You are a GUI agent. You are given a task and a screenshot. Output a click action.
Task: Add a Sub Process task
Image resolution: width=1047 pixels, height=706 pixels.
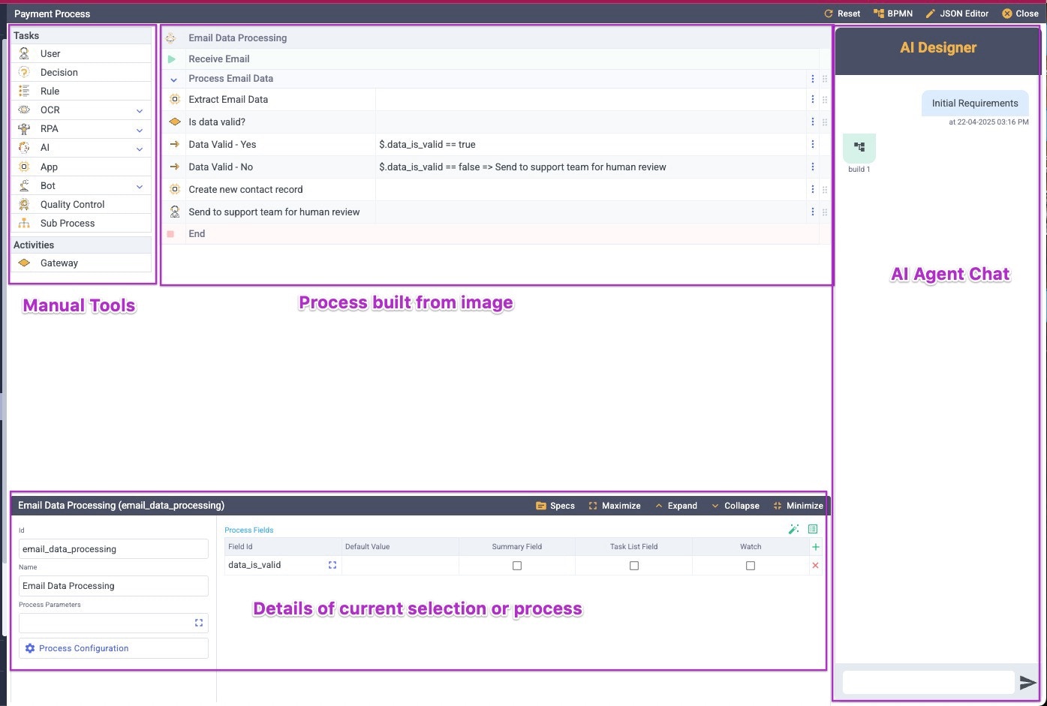point(67,223)
